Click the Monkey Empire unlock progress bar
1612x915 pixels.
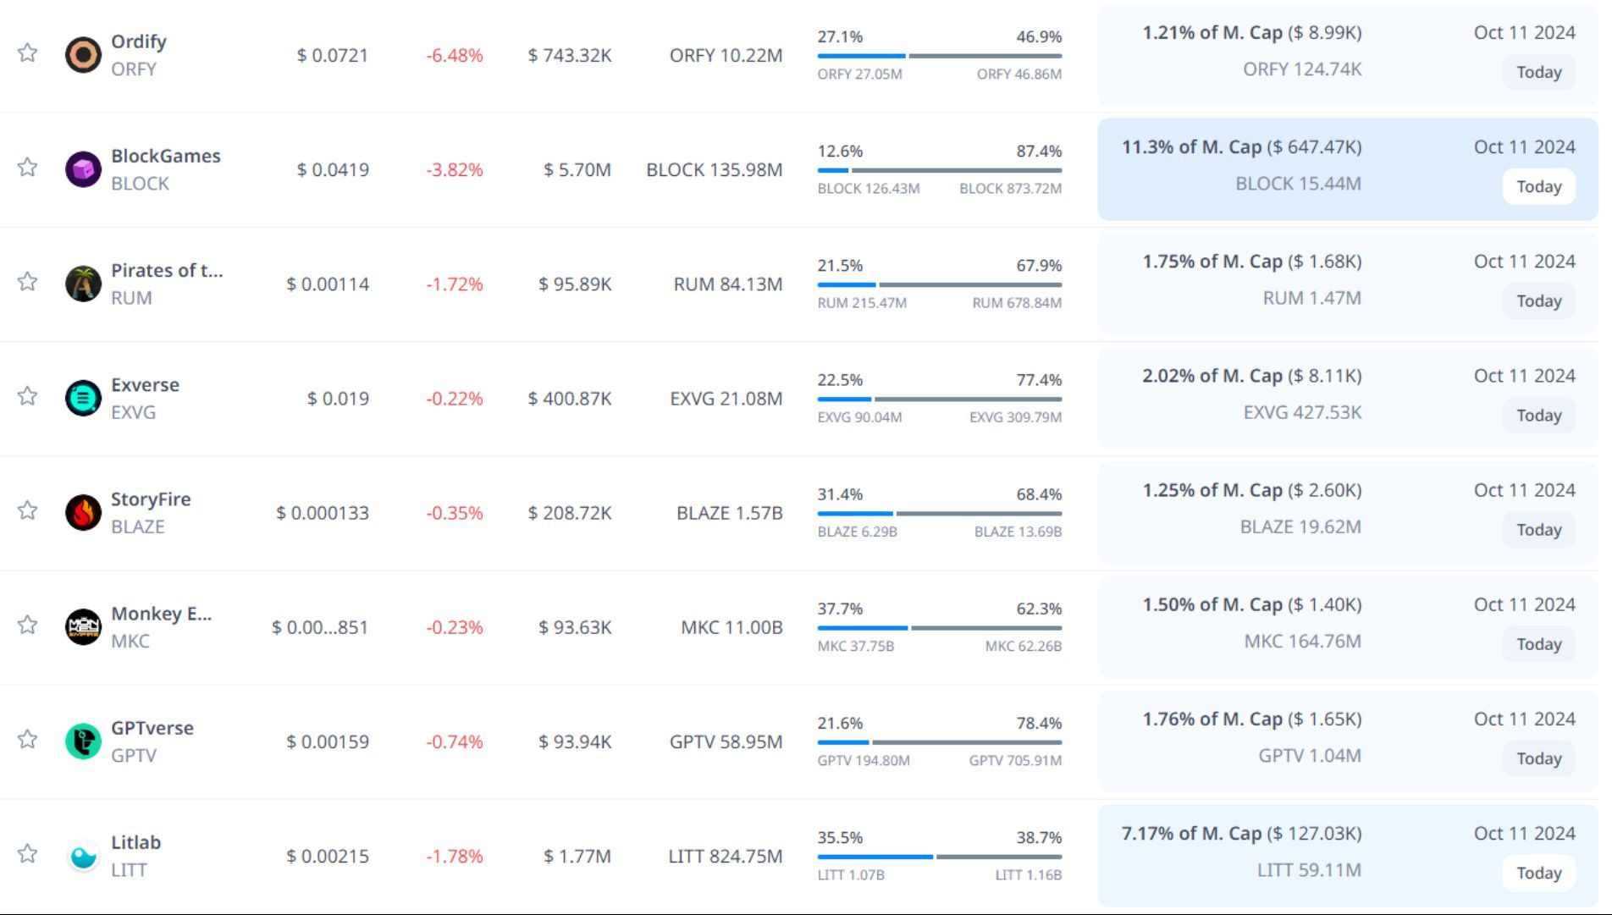(939, 628)
